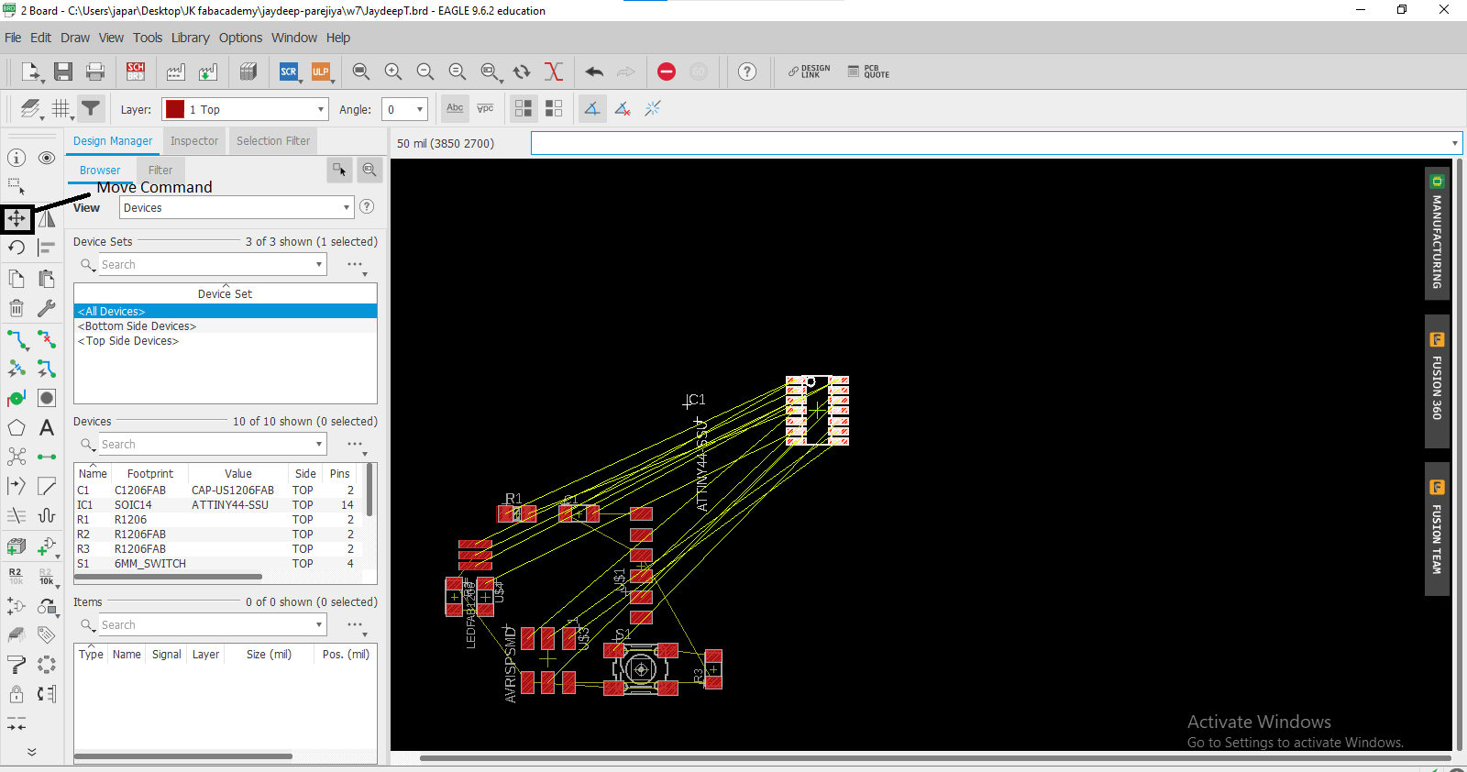Switch to schematic via SCH/BRD icon

(x=136, y=72)
